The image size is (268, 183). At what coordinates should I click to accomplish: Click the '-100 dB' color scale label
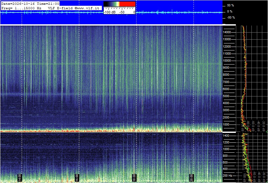(109, 12)
